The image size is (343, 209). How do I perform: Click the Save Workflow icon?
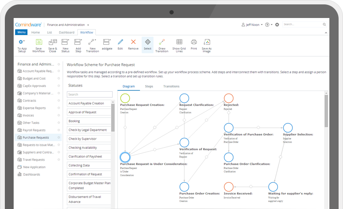[38, 43]
